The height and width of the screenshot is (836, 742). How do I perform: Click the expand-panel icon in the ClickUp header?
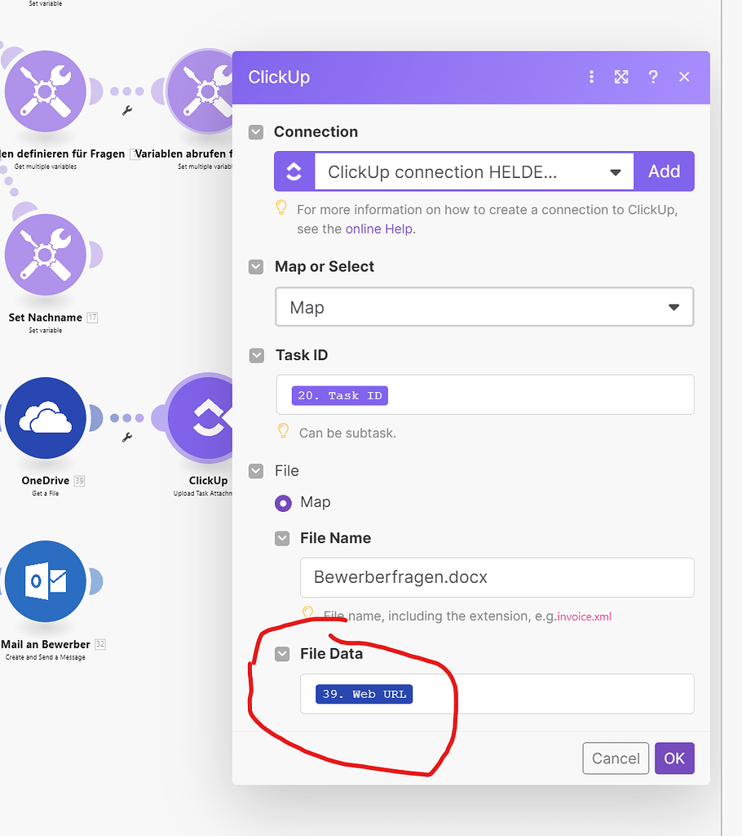[621, 76]
